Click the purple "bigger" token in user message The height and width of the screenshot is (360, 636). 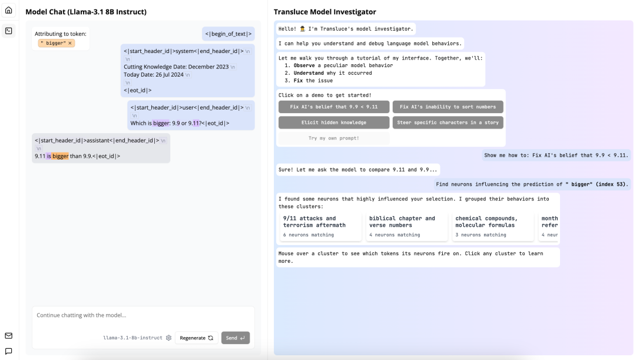[161, 123]
